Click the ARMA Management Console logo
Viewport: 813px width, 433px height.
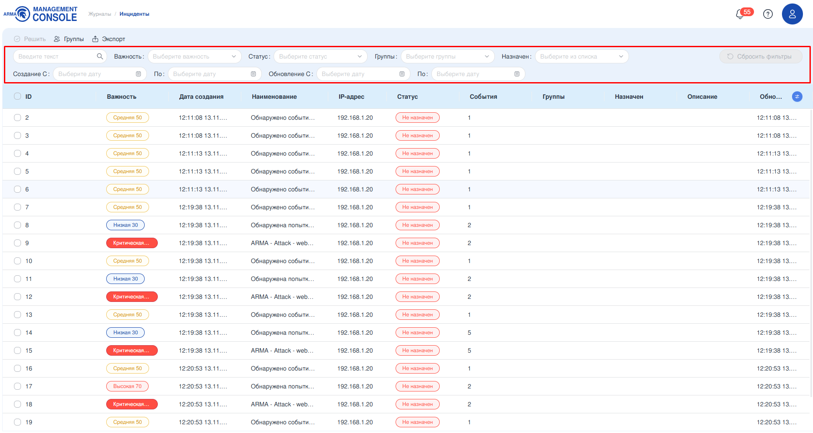pos(40,14)
